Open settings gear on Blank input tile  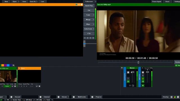click(x=39, y=86)
